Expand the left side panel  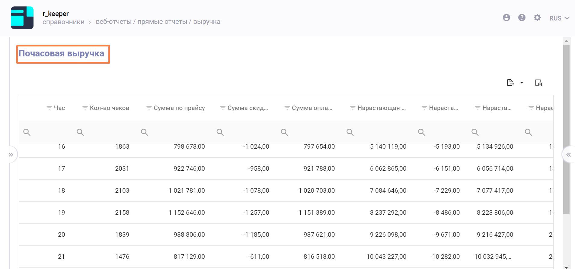tap(11, 155)
